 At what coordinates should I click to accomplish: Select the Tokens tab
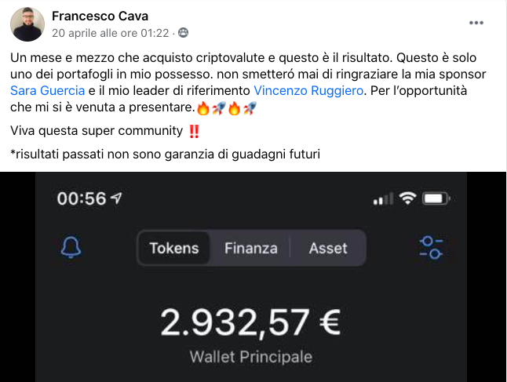(x=174, y=248)
